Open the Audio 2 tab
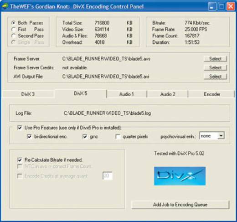 pyautogui.click(x=168, y=94)
